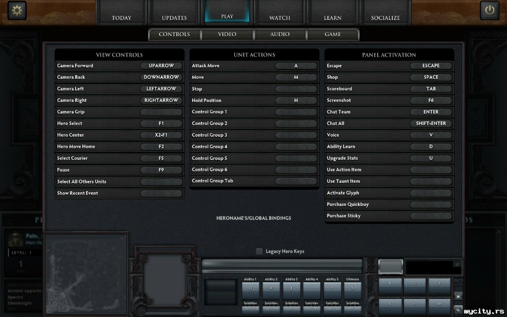Screen dimensions: 507x317
Task: Click the Pause F9 binding
Action: (161, 170)
